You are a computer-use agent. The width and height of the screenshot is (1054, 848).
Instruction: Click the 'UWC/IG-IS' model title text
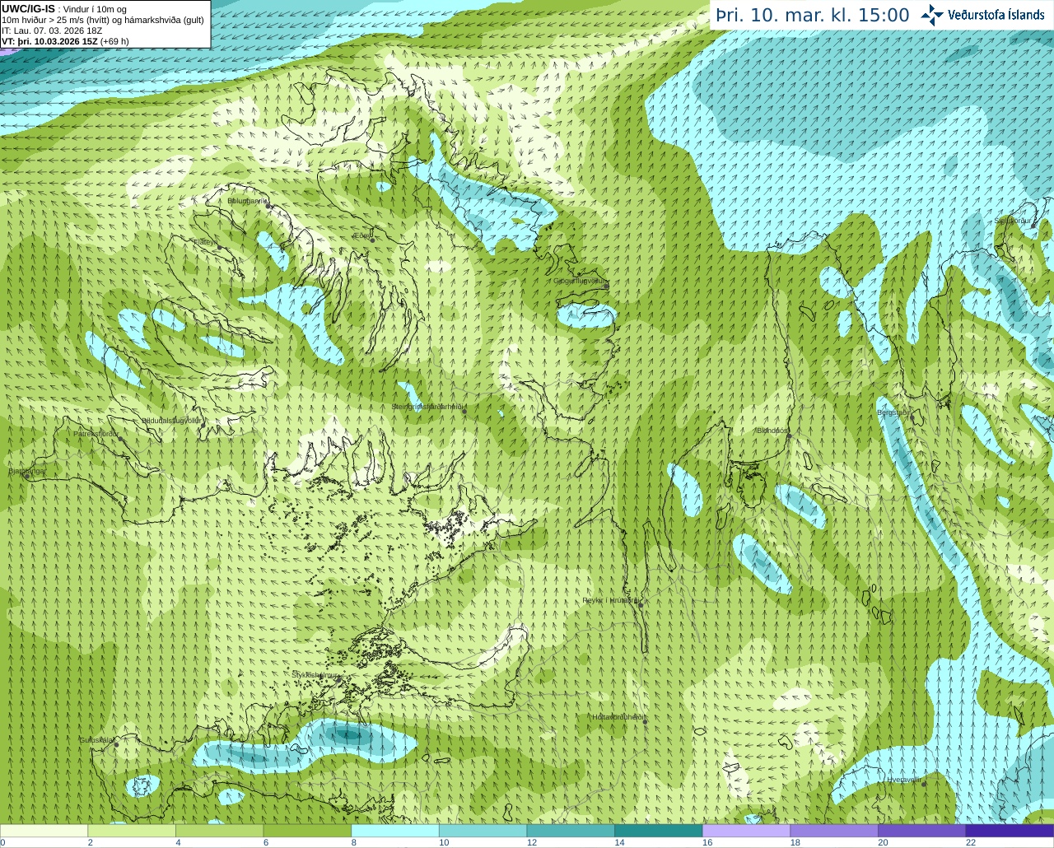[x=29, y=9]
